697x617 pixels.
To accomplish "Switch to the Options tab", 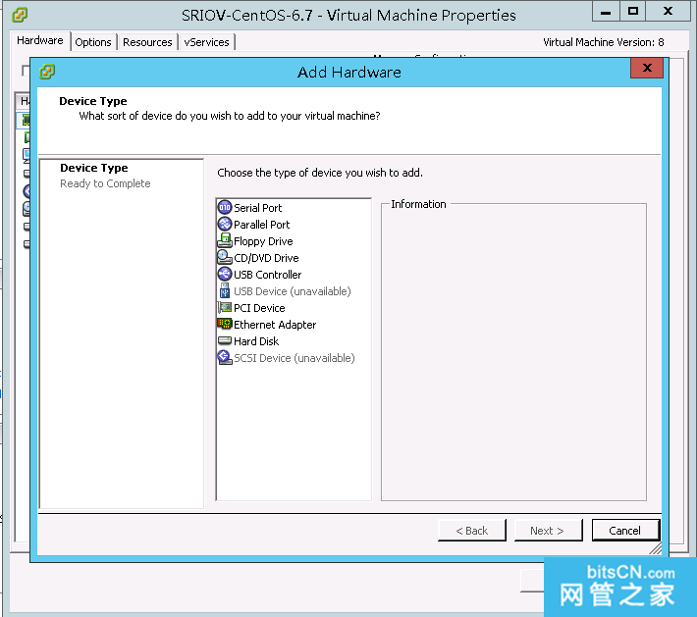I will pyautogui.click(x=93, y=42).
